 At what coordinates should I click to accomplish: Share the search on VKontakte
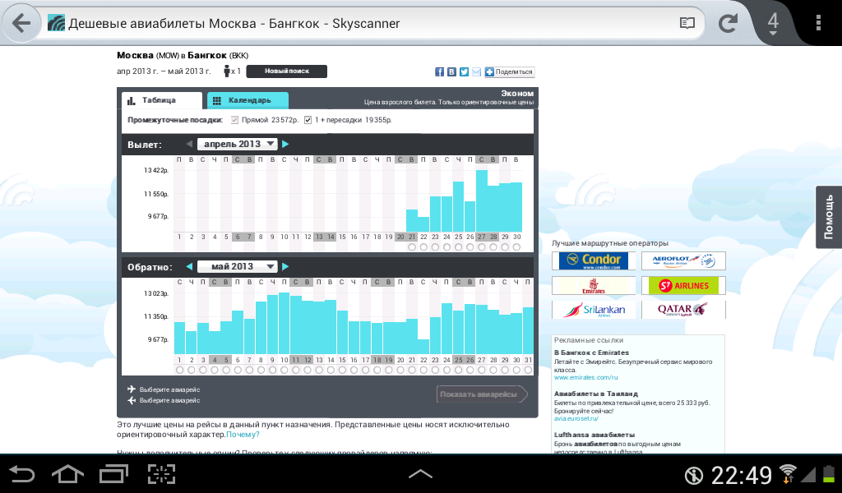(451, 71)
